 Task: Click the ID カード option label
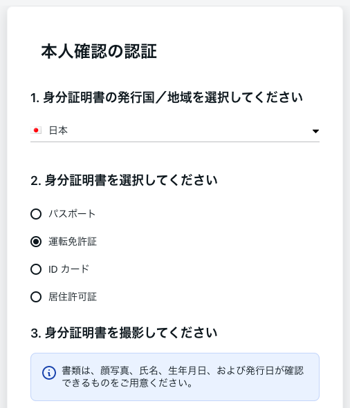pyautogui.click(x=69, y=269)
